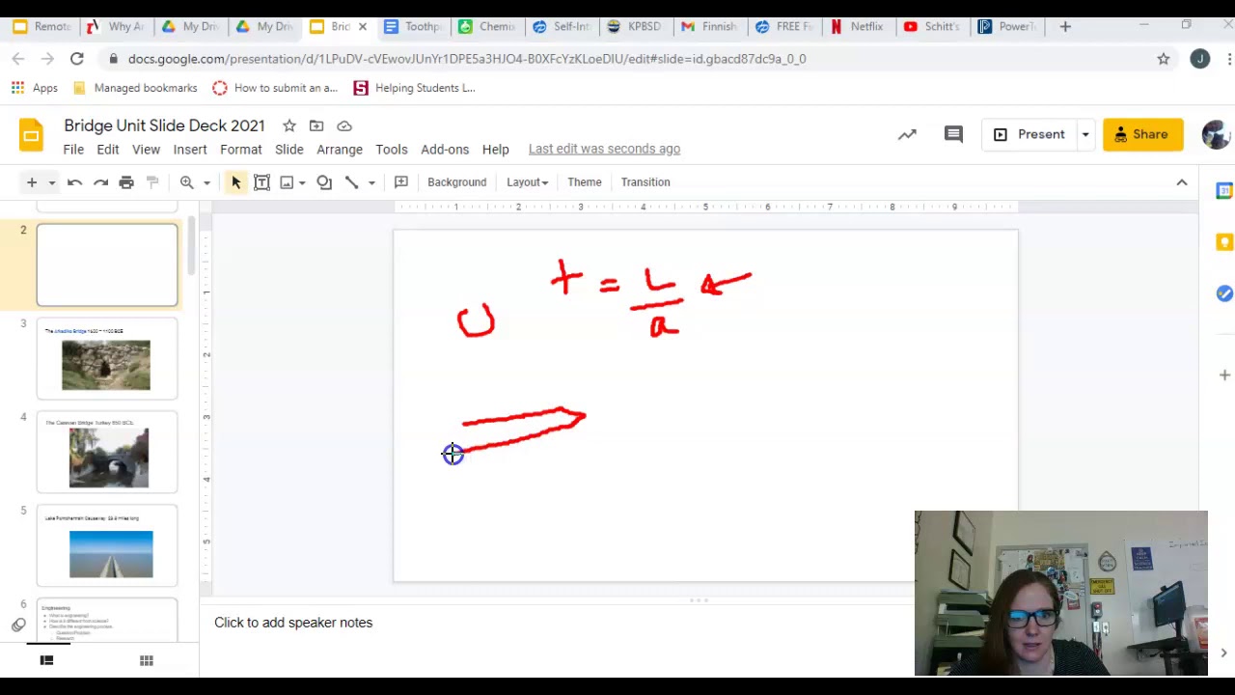Click the Paint format icon
1235x695 pixels.
click(152, 182)
